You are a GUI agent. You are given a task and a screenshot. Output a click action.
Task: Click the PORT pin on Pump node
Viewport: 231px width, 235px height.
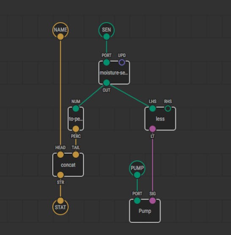pyautogui.click(x=137, y=201)
